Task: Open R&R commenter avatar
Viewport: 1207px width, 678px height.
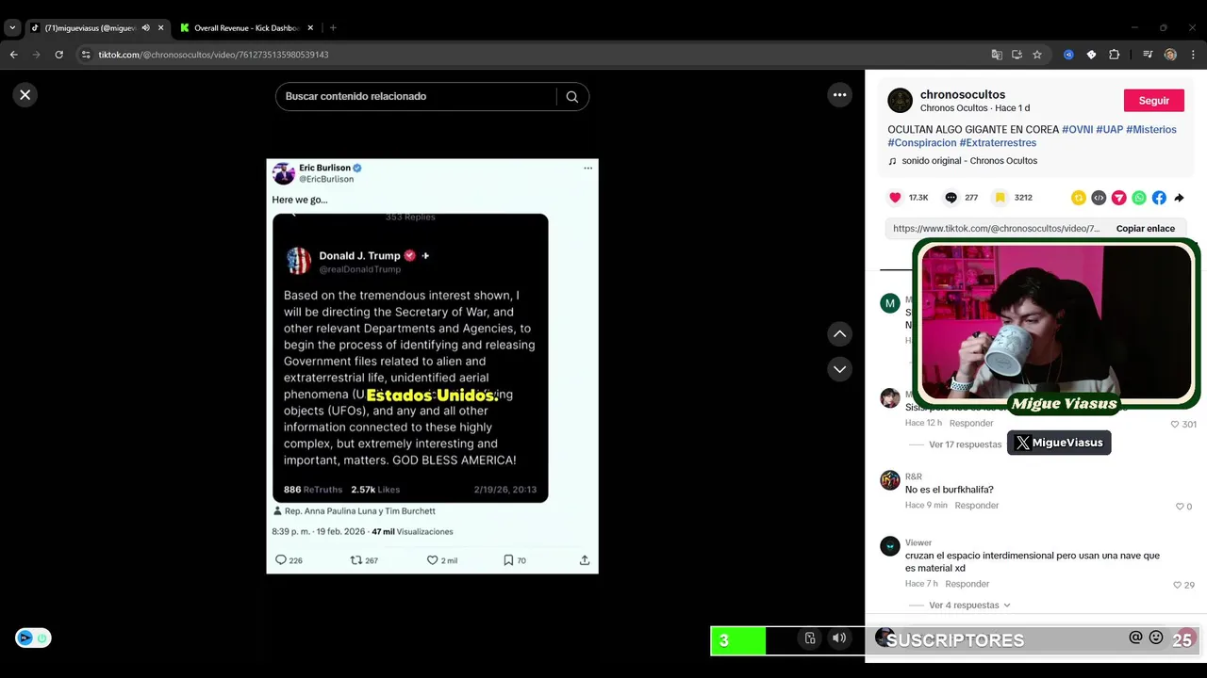Action: (x=890, y=480)
